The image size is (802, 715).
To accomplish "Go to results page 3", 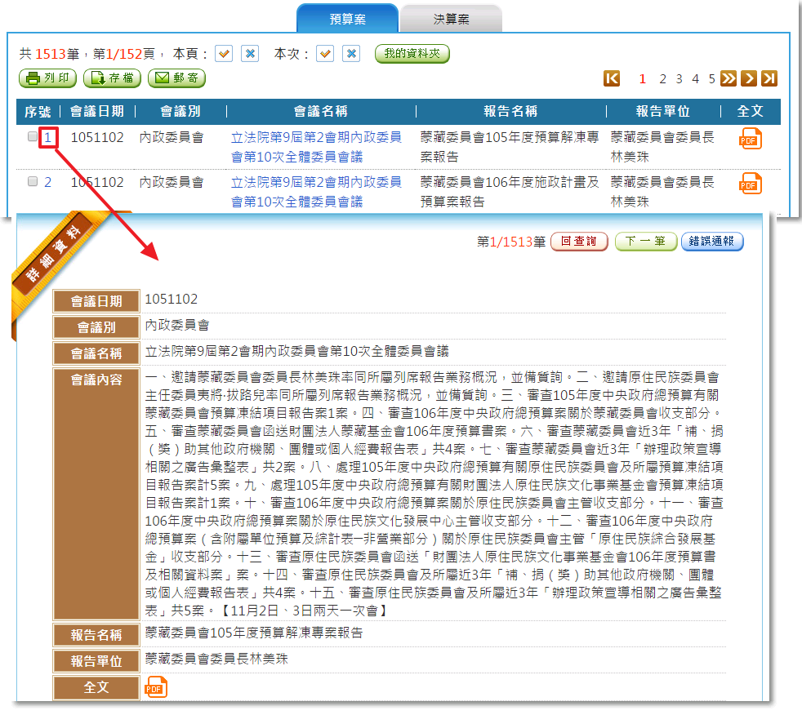I will pos(679,78).
